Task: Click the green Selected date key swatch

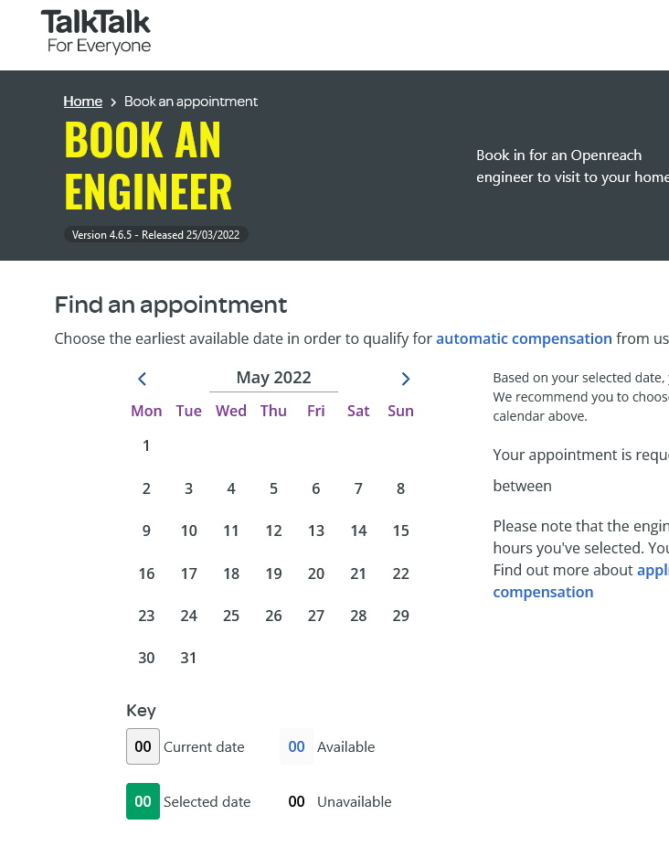Action: pos(143,801)
